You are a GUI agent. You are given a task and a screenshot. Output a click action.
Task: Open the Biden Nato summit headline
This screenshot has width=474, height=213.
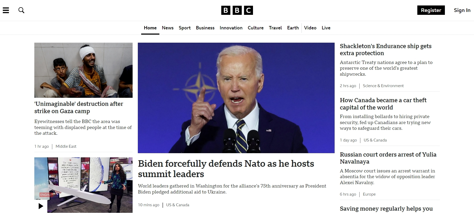[x=226, y=169]
